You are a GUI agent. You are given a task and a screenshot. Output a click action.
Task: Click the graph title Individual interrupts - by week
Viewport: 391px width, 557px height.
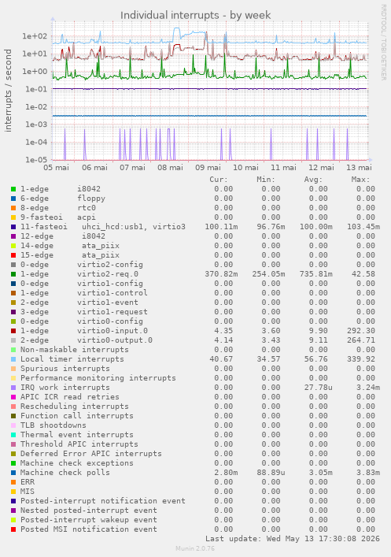[x=195, y=15]
